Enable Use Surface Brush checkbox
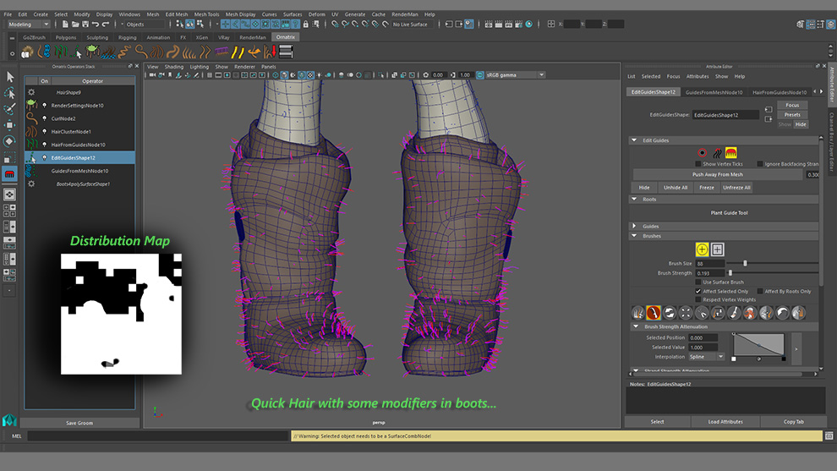The width and height of the screenshot is (837, 471). [698, 282]
